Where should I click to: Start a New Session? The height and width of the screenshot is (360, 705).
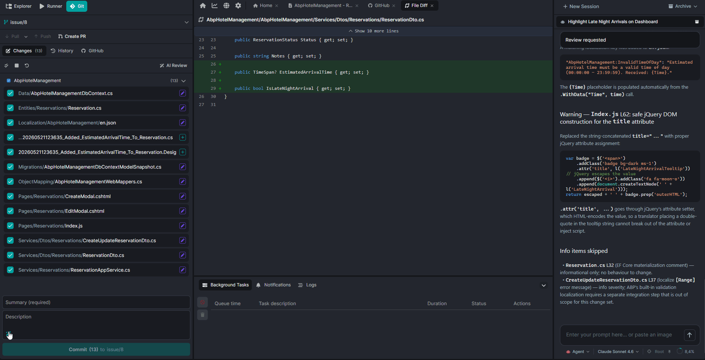[x=581, y=6]
